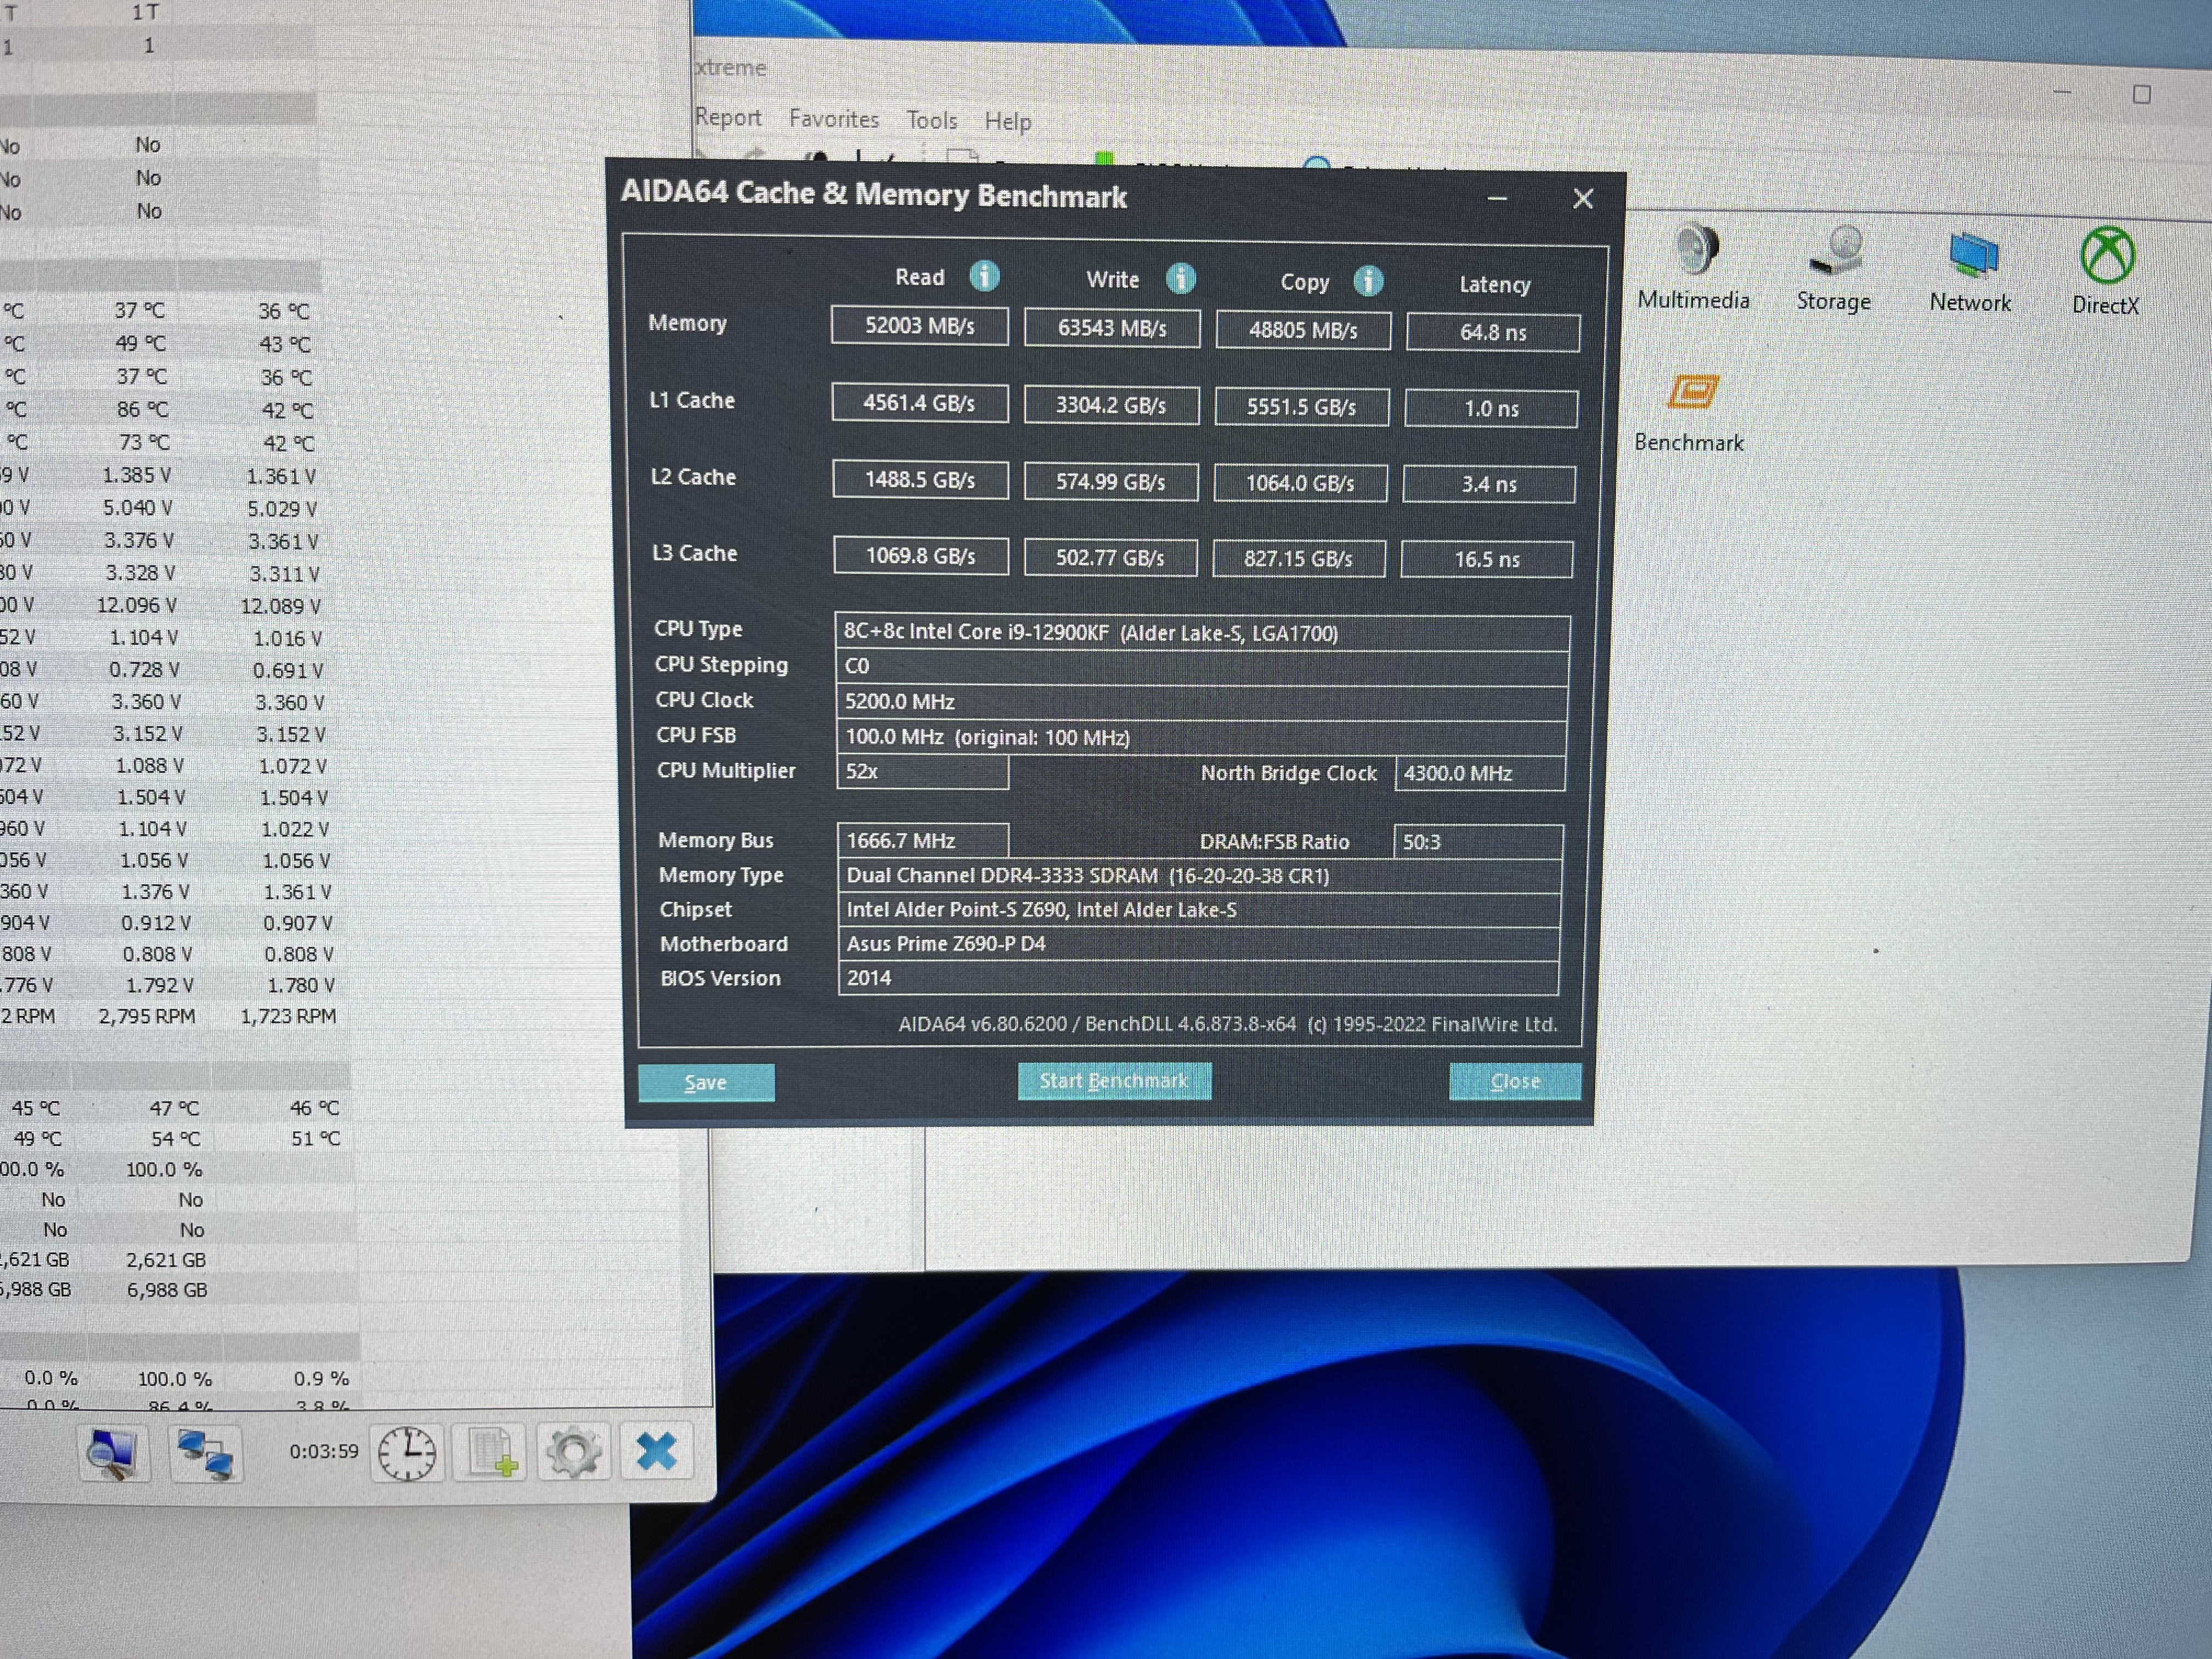
Task: Open the gear settings icon
Action: click(573, 1453)
